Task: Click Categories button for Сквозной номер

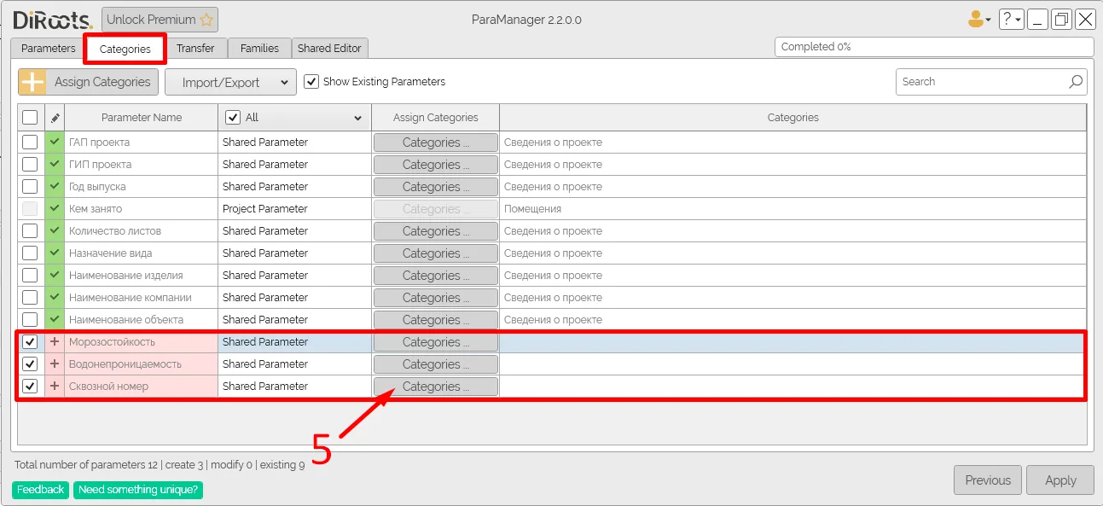Action: (435, 387)
